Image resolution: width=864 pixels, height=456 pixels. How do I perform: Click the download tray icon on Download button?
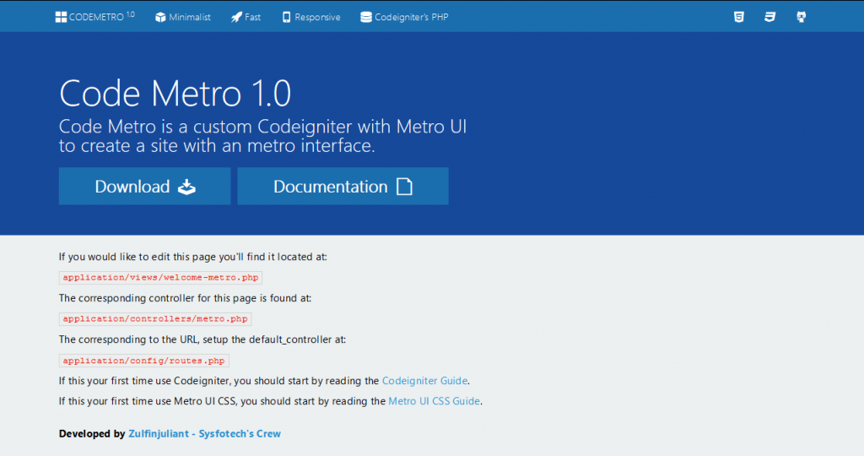tap(186, 187)
